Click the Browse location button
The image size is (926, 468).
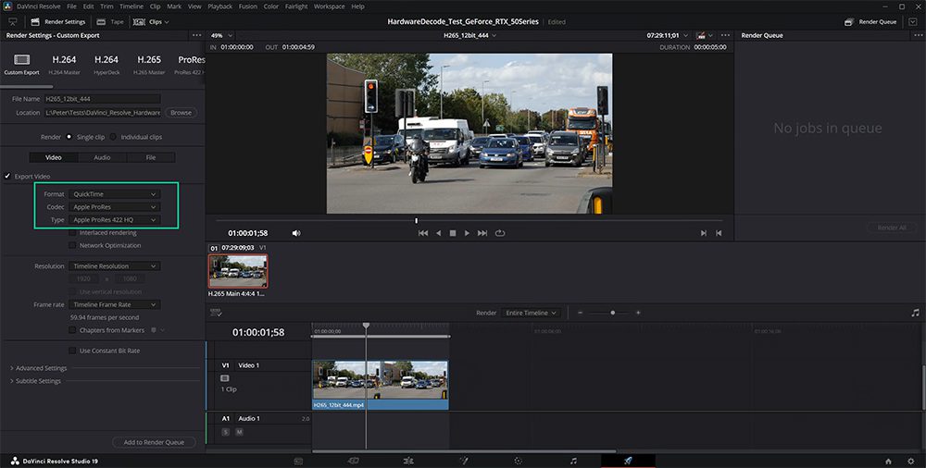pyautogui.click(x=181, y=112)
